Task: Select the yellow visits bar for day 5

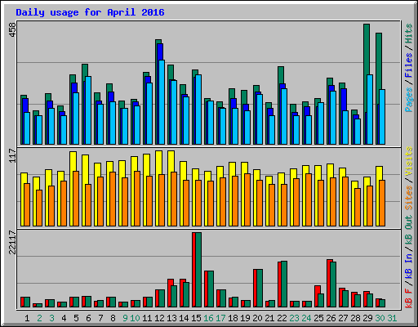Action: click(72, 161)
